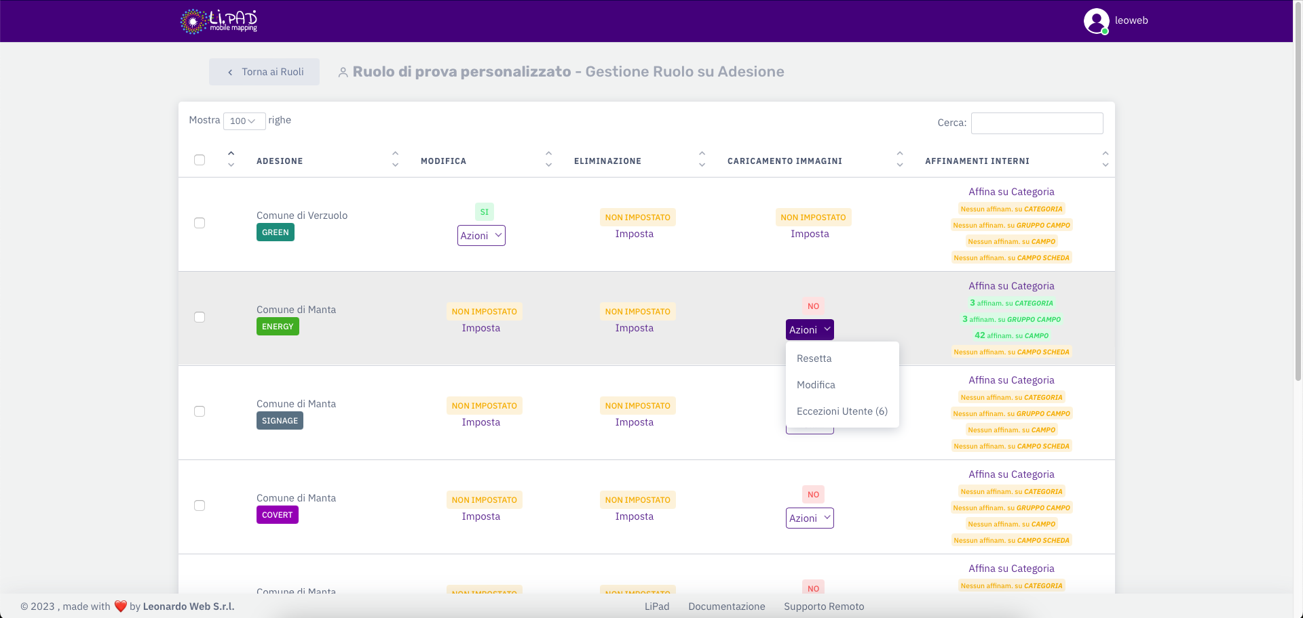Go back with Torna ai Ruoli button

(x=264, y=72)
